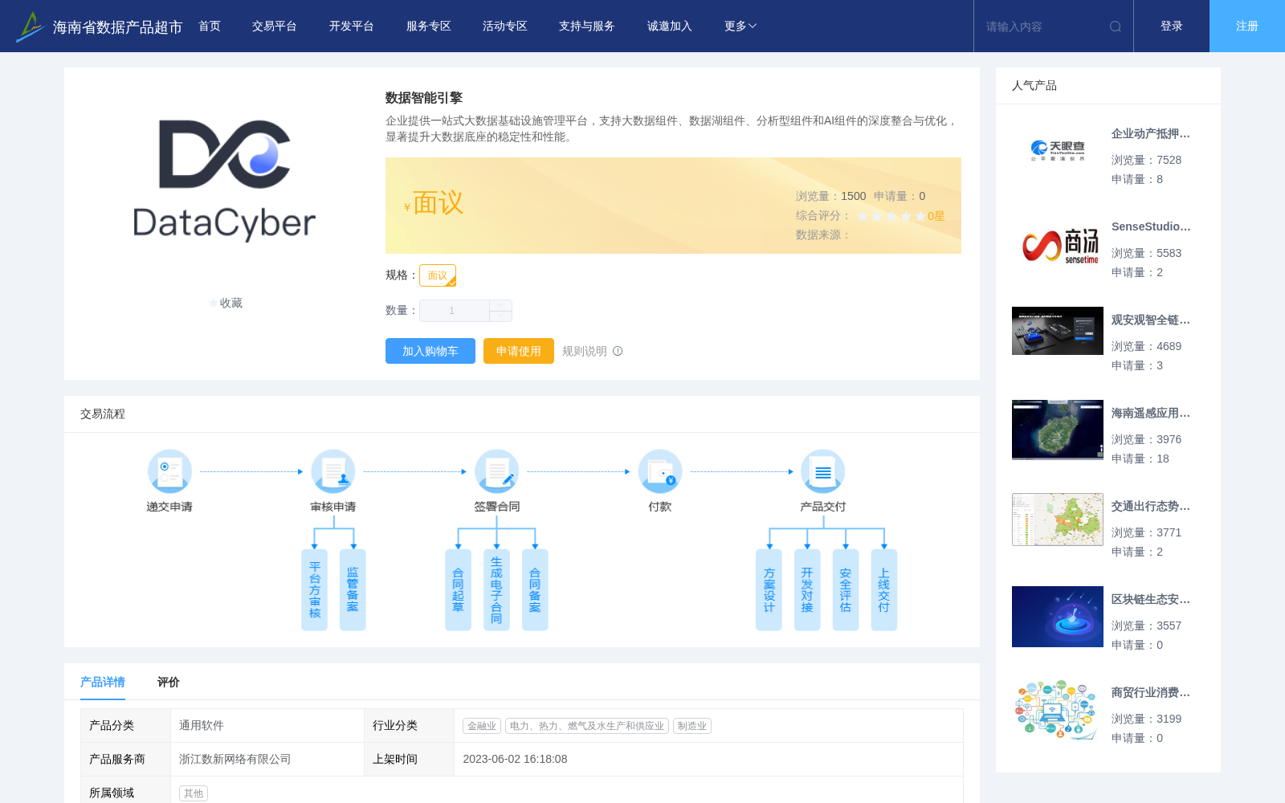Click the 浙江数新网络有限公司 provider text

click(235, 760)
